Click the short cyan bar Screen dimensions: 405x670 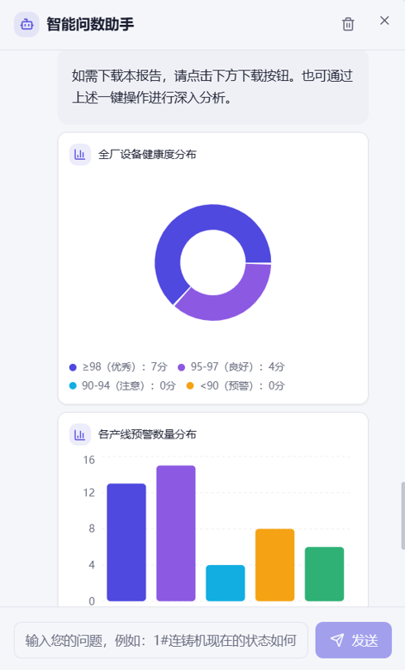pos(226,583)
